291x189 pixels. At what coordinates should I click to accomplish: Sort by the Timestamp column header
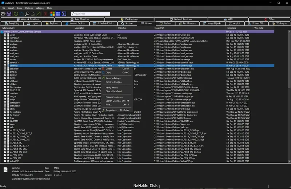click(232, 28)
